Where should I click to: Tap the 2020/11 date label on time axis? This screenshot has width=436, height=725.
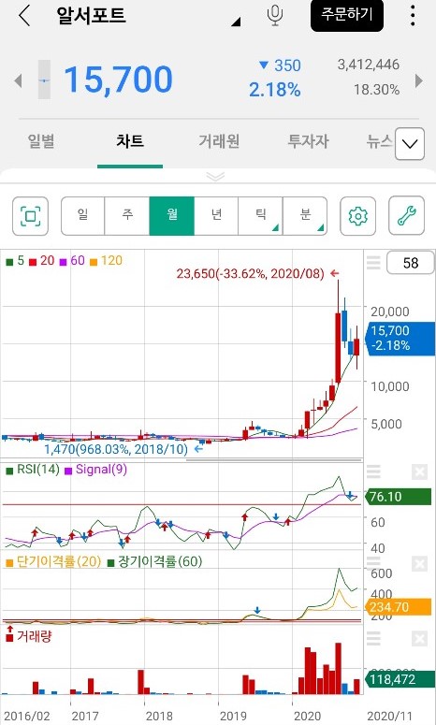tap(389, 717)
